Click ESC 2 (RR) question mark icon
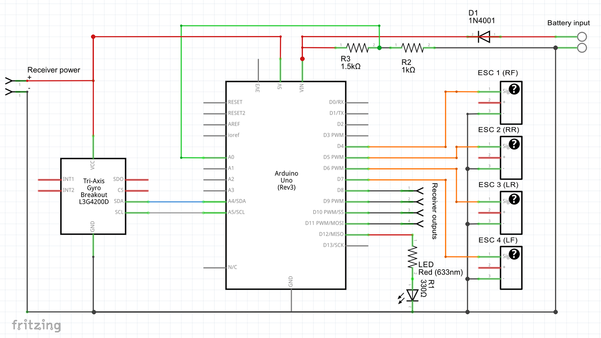 (x=514, y=144)
